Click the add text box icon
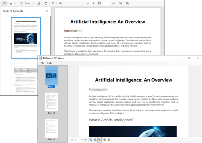This screenshot has height=143, width=202. coord(46,4)
